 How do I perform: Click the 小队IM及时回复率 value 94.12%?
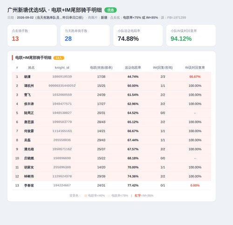[x=181, y=39]
